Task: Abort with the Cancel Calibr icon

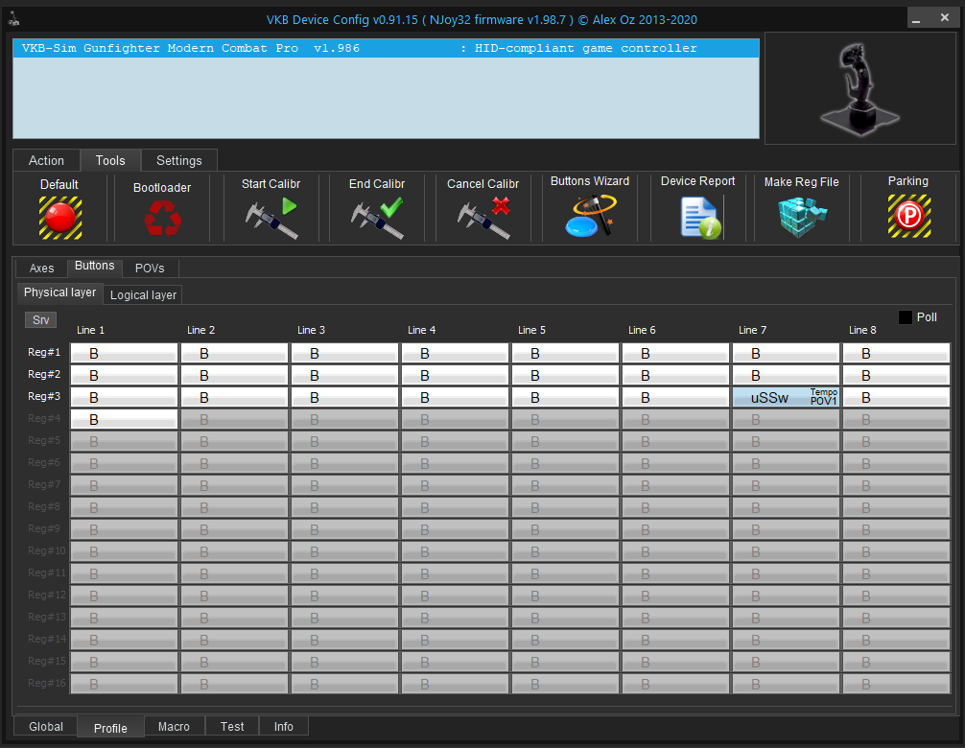Action: [483, 217]
